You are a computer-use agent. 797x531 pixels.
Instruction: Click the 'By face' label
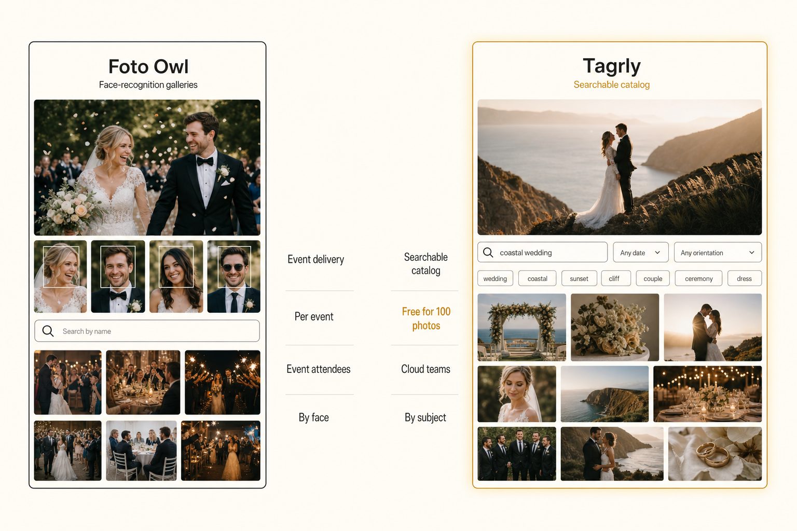pyautogui.click(x=314, y=417)
